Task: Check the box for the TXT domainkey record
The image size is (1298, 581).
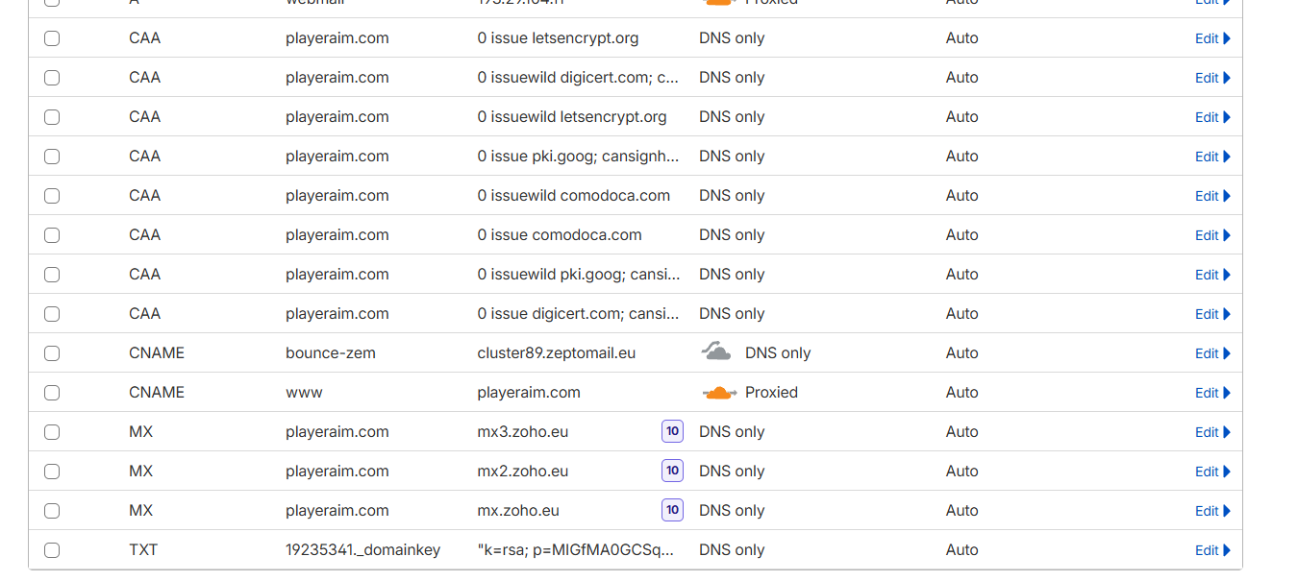Action: (52, 550)
